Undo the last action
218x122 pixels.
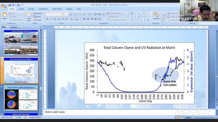tap(13, 5)
